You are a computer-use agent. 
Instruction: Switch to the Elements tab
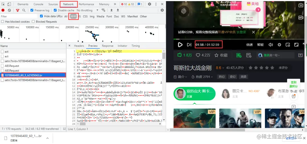(23, 4)
